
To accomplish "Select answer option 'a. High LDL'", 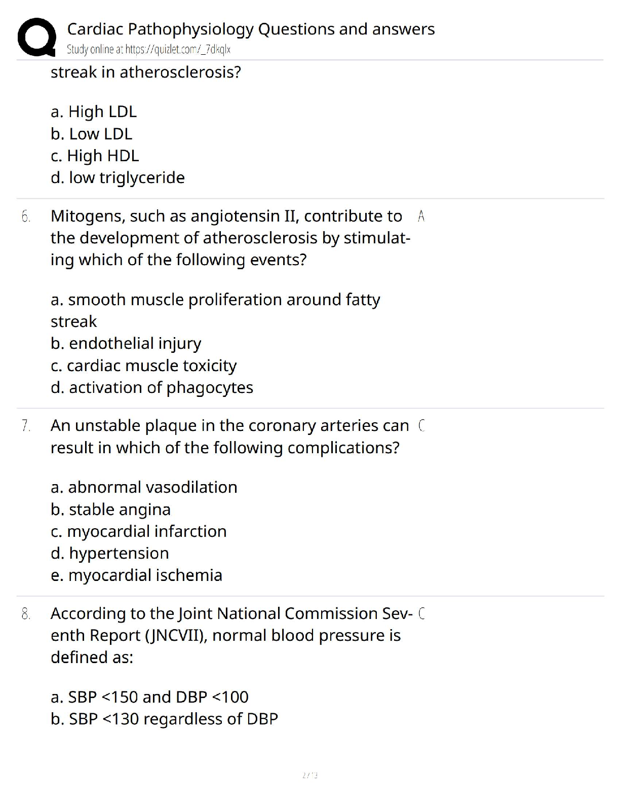I will coord(94,112).
